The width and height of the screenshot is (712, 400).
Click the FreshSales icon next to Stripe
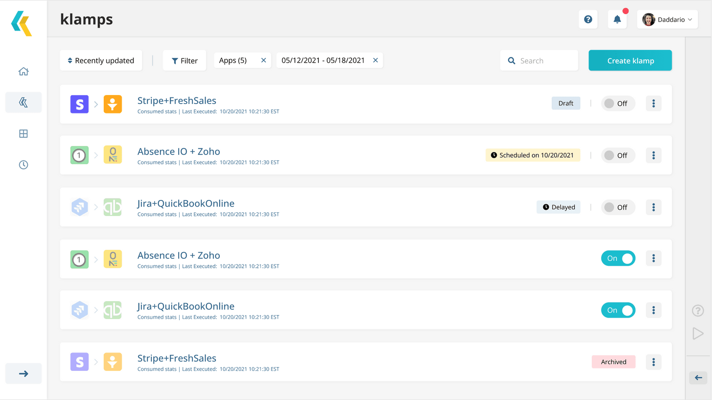(x=113, y=104)
